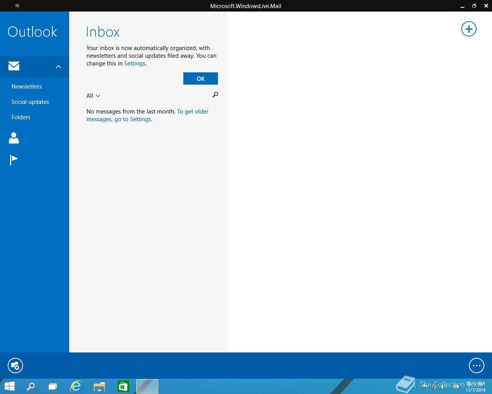Follow the get older messages link
Viewport: 492px width, 394px height.
148,115
